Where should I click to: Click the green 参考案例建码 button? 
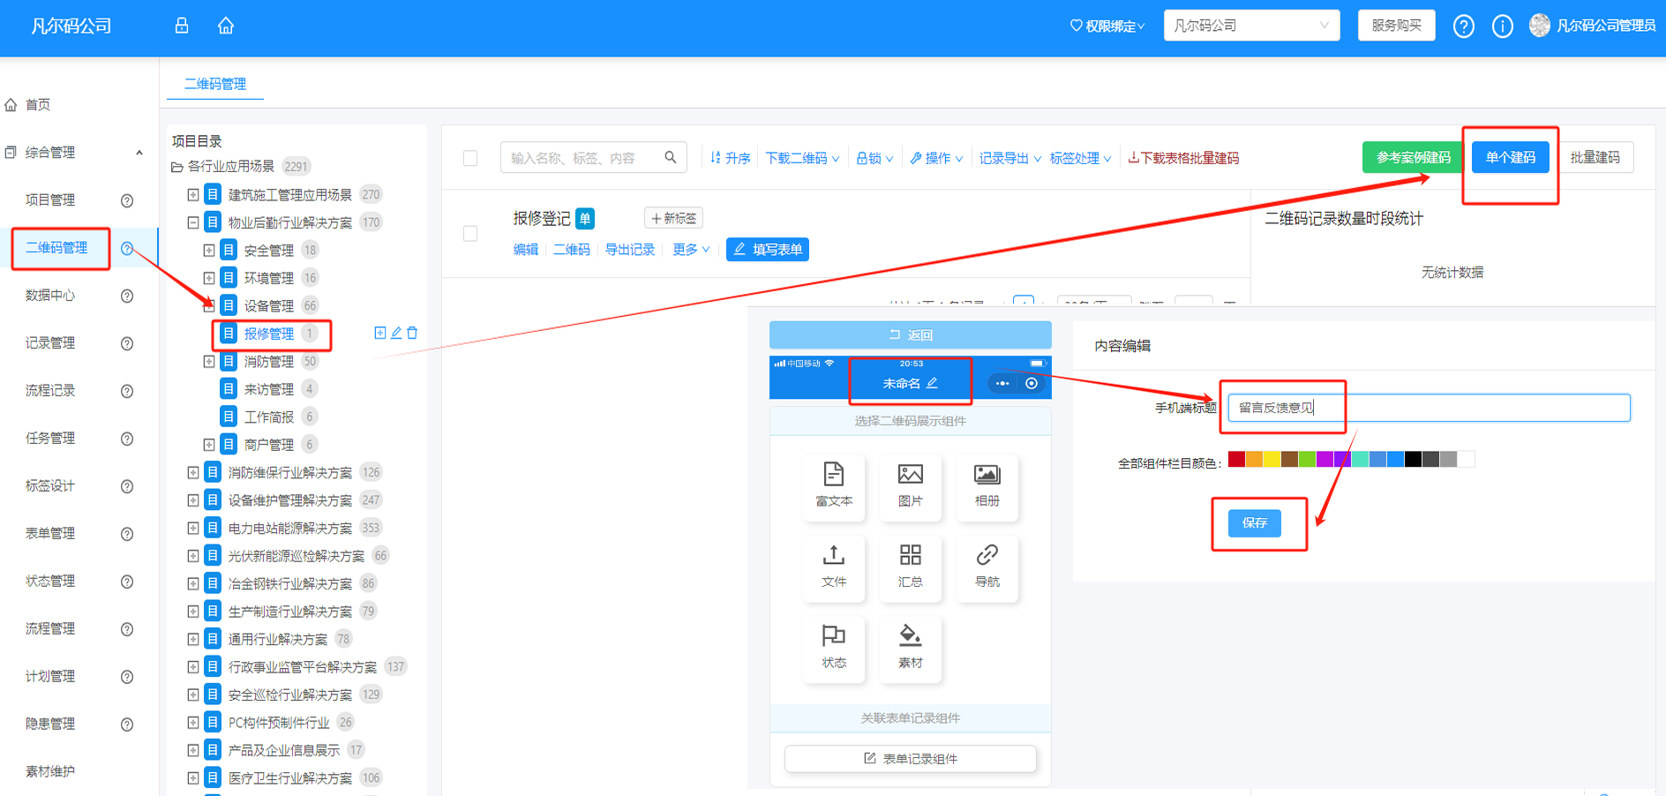point(1413,157)
